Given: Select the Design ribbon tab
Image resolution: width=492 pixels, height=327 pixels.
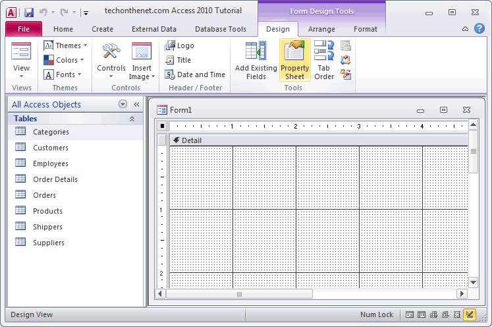Looking at the screenshot, I should pyautogui.click(x=278, y=29).
